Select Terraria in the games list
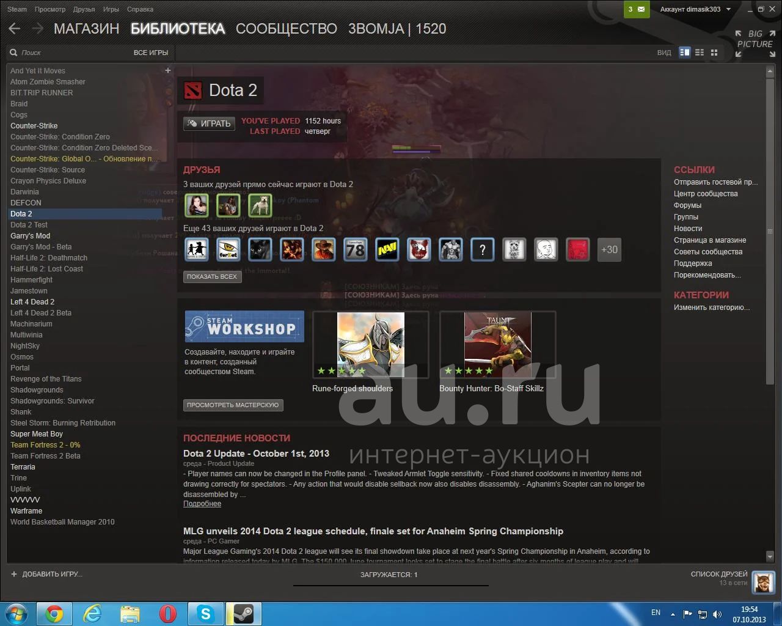The height and width of the screenshot is (626, 782). point(85,467)
